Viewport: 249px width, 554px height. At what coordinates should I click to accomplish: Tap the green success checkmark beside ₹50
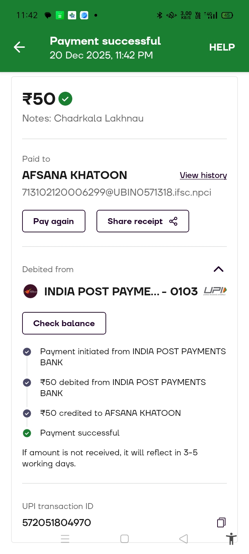65,99
